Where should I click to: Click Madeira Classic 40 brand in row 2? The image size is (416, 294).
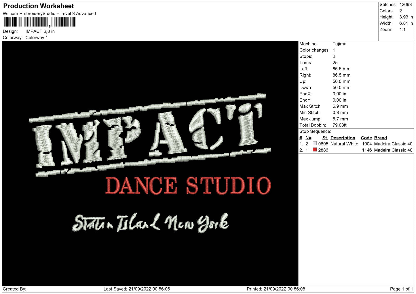point(393,150)
